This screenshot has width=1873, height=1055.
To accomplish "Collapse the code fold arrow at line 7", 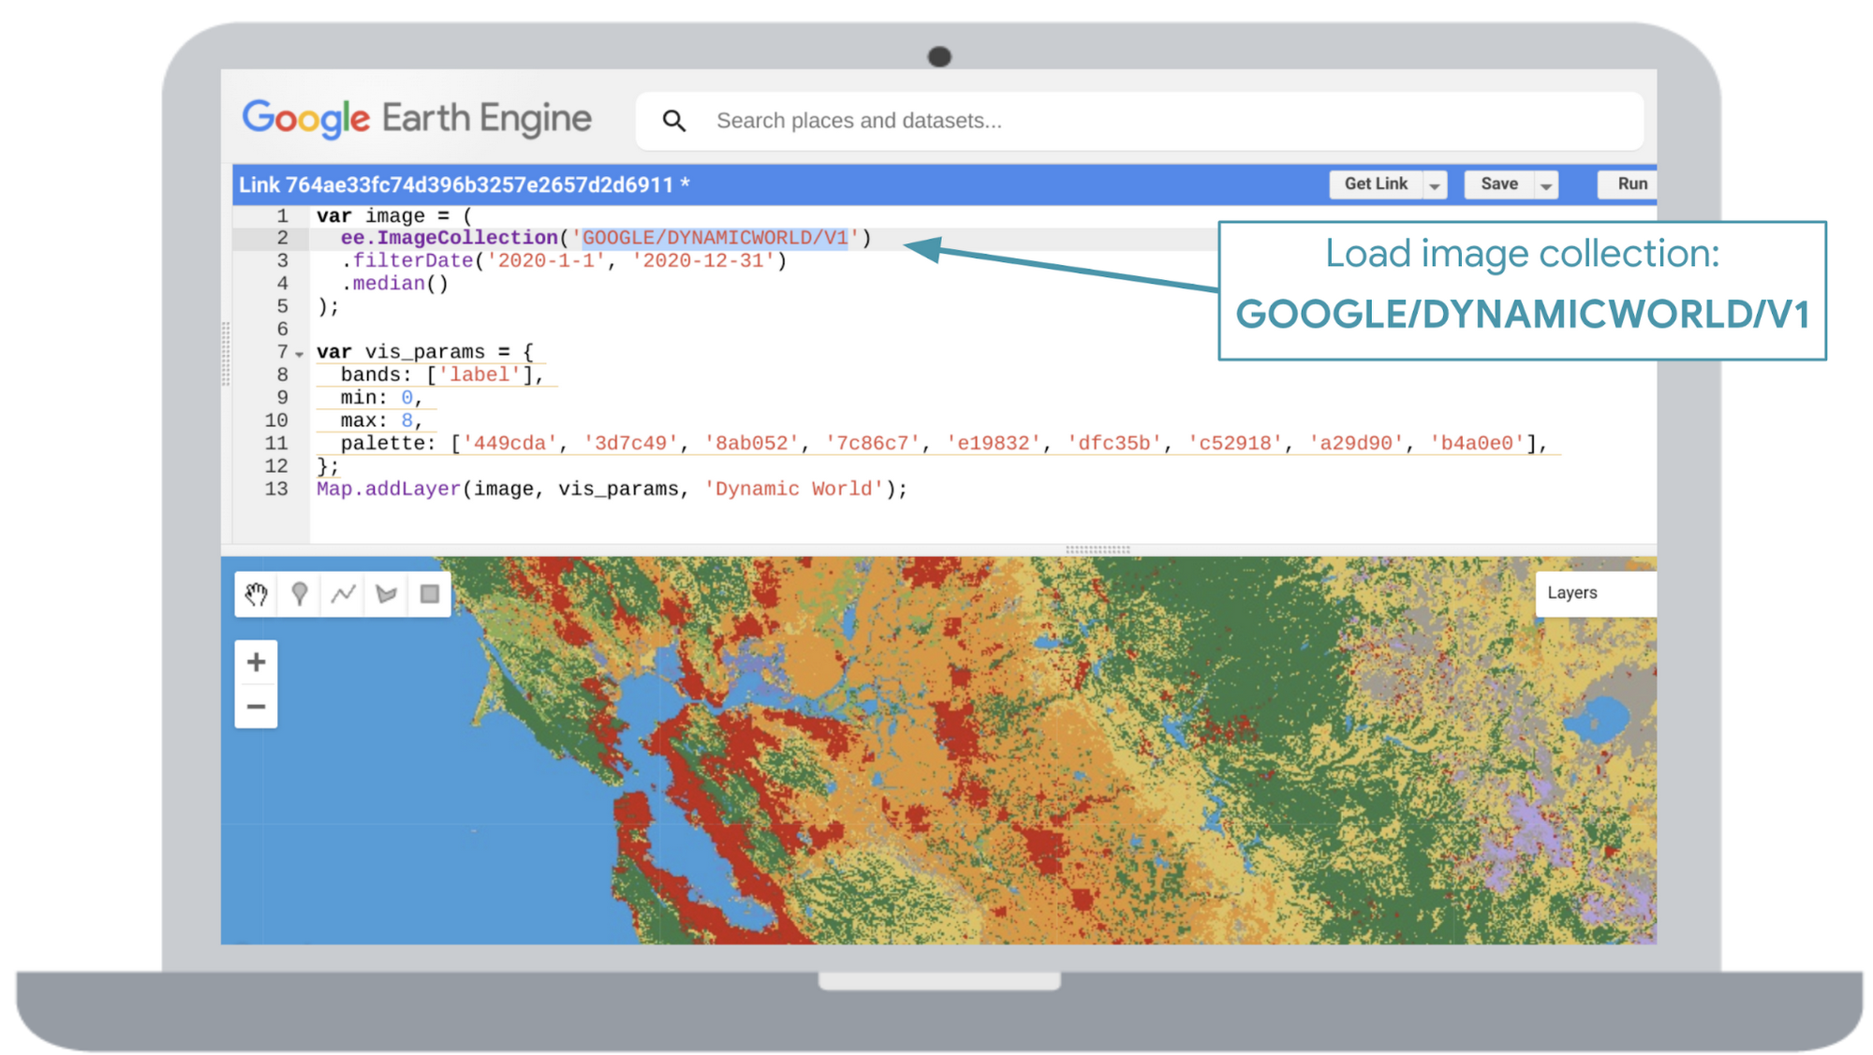I will pos(299,354).
